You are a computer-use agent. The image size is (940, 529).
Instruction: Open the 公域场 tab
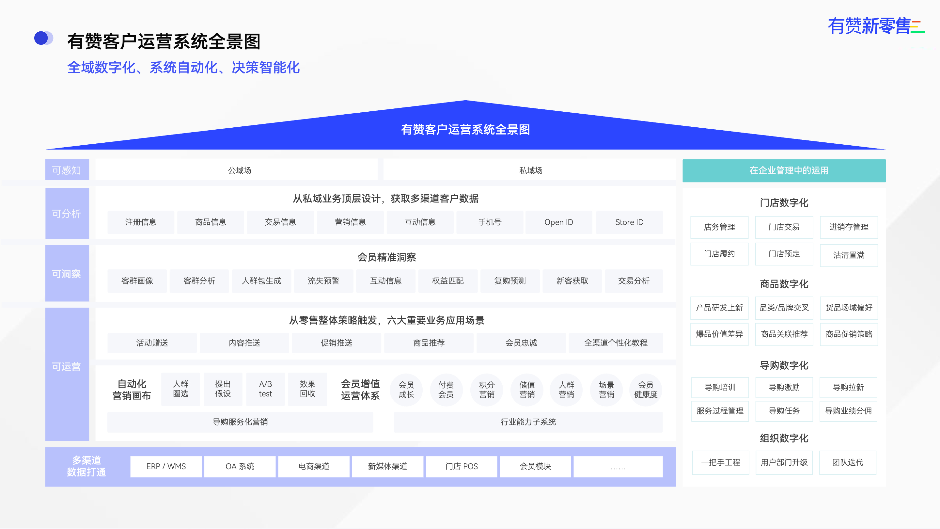pyautogui.click(x=239, y=170)
